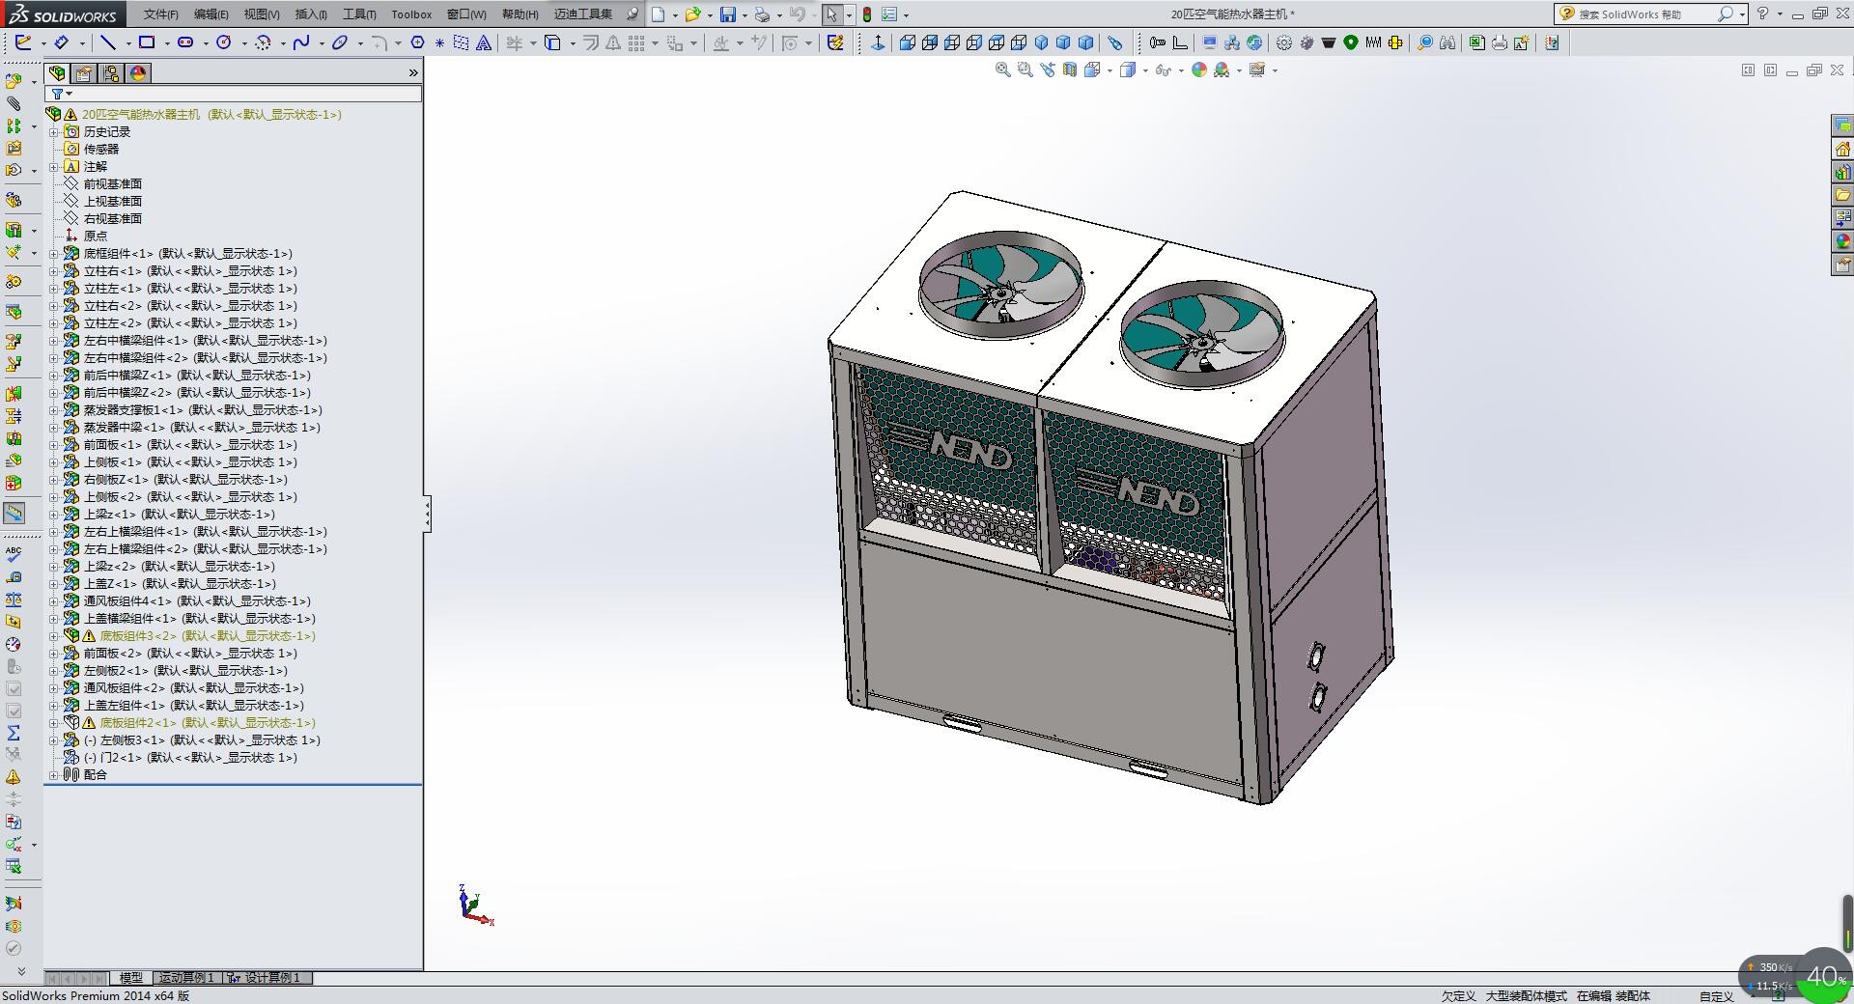The image size is (1854, 1004).
Task: Select the sketch Text tool
Action: click(x=484, y=42)
